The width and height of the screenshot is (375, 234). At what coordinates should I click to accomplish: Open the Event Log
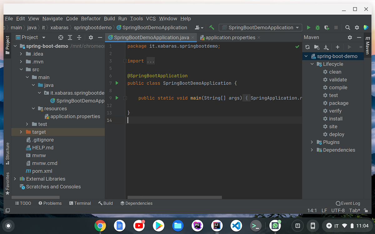click(x=348, y=203)
